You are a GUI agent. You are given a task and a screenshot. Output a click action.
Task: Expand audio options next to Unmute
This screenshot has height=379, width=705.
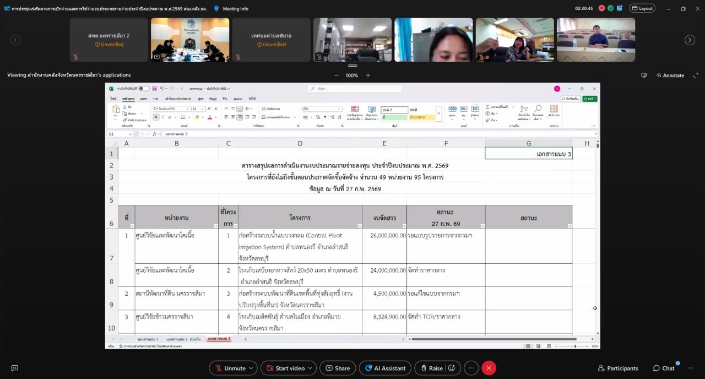click(251, 368)
